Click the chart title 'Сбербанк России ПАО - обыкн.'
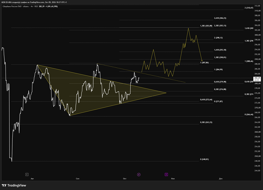This screenshot has width=263, height=190. (x=16, y=6)
